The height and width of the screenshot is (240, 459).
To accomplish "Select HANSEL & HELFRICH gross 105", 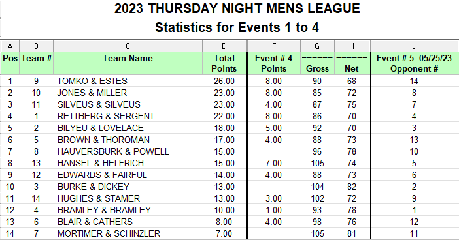I will (x=317, y=163).
